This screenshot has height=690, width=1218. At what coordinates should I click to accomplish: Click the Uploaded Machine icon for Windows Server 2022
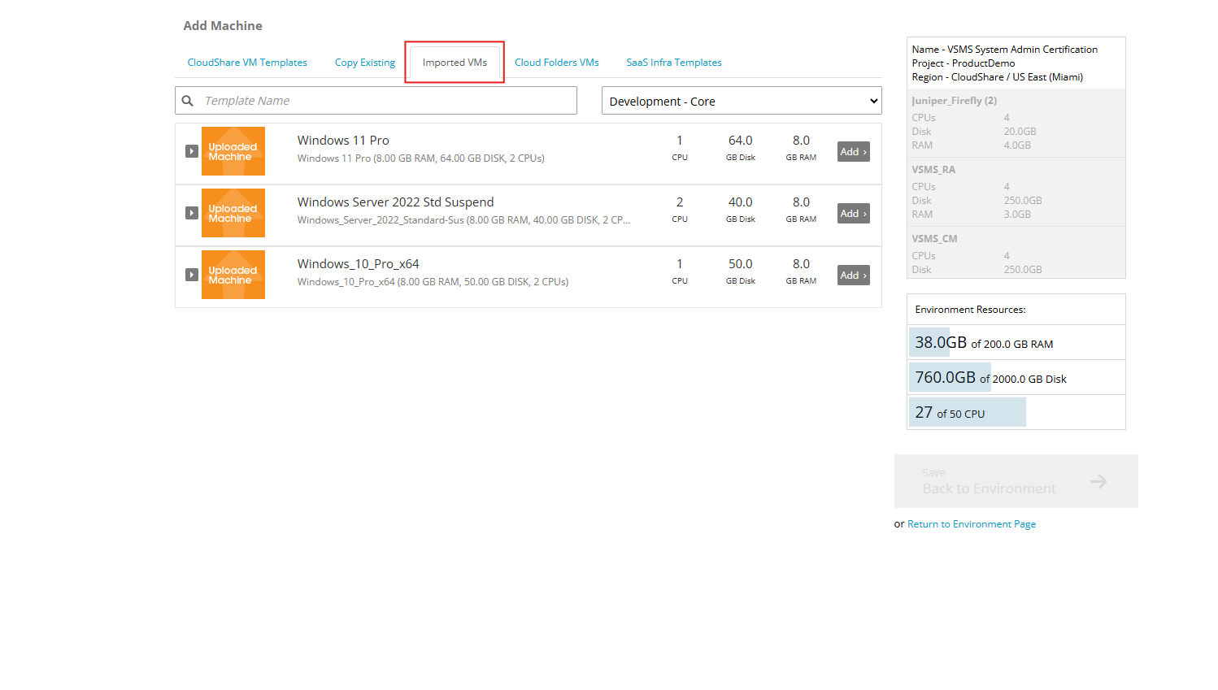(233, 213)
